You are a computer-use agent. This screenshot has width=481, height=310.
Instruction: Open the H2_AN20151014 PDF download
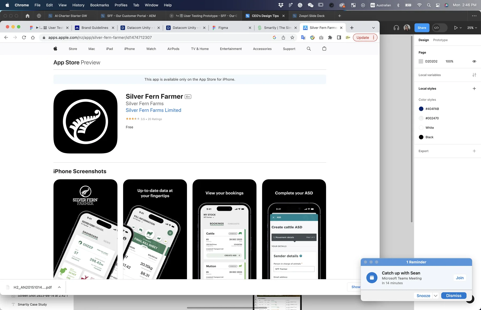pos(33,287)
